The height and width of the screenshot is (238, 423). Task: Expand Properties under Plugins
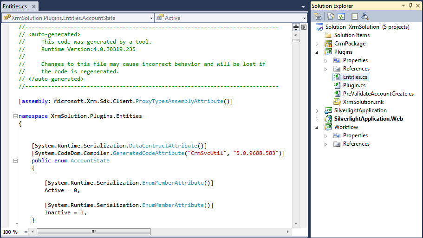[x=325, y=61]
